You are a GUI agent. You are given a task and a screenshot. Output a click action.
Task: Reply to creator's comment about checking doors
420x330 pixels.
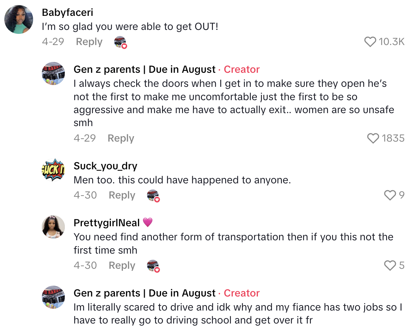point(121,138)
